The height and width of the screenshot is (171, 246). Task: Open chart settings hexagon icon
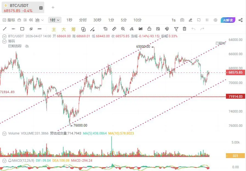click(x=216, y=20)
